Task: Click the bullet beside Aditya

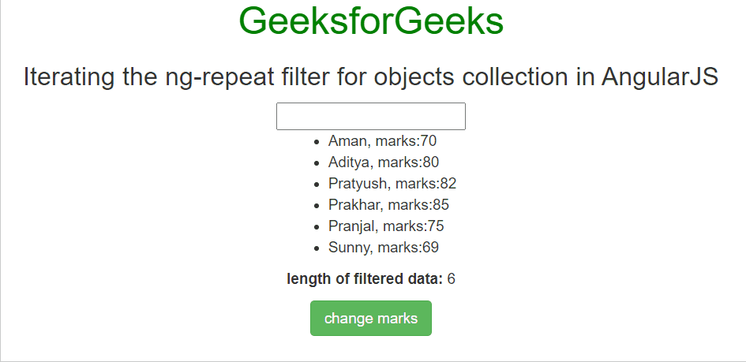Action: coord(317,163)
